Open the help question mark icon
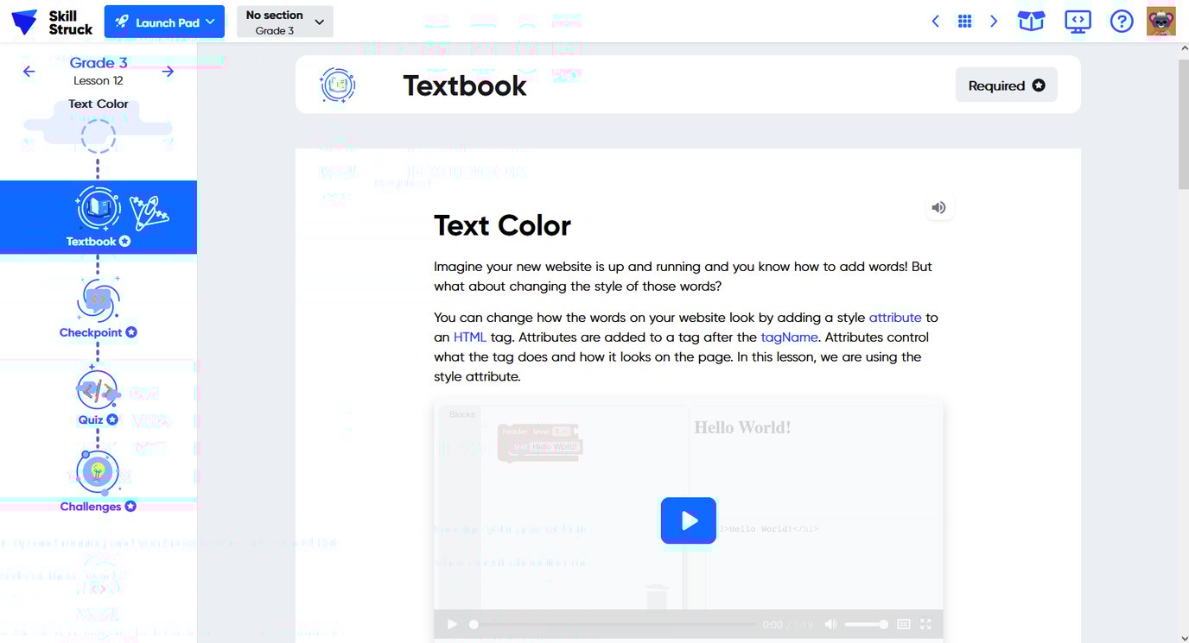Image resolution: width=1189 pixels, height=643 pixels. (1121, 22)
